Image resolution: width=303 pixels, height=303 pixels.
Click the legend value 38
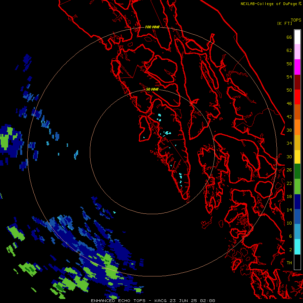pyautogui.click(x=289, y=130)
